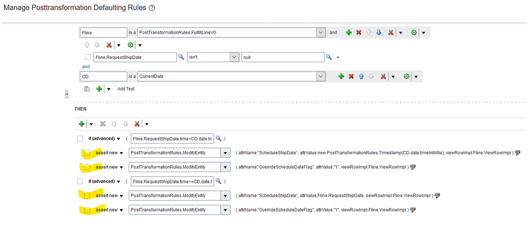Tick checkbox for first OverrideScheduleDateFlag assert row
Image resolution: width=527 pixels, height=226 pixels.
click(87, 167)
